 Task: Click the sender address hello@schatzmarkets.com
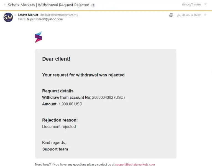[59, 15]
